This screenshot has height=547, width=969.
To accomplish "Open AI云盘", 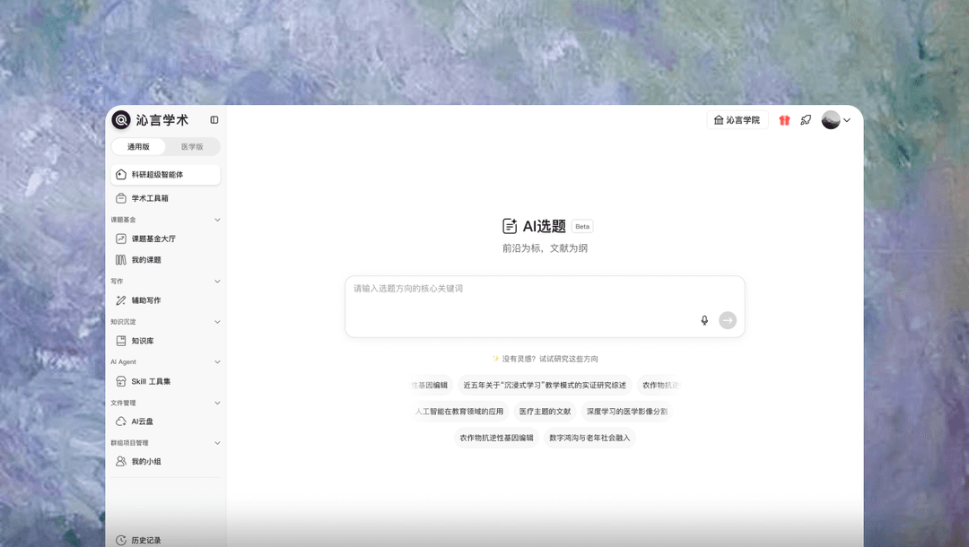I will click(166, 421).
